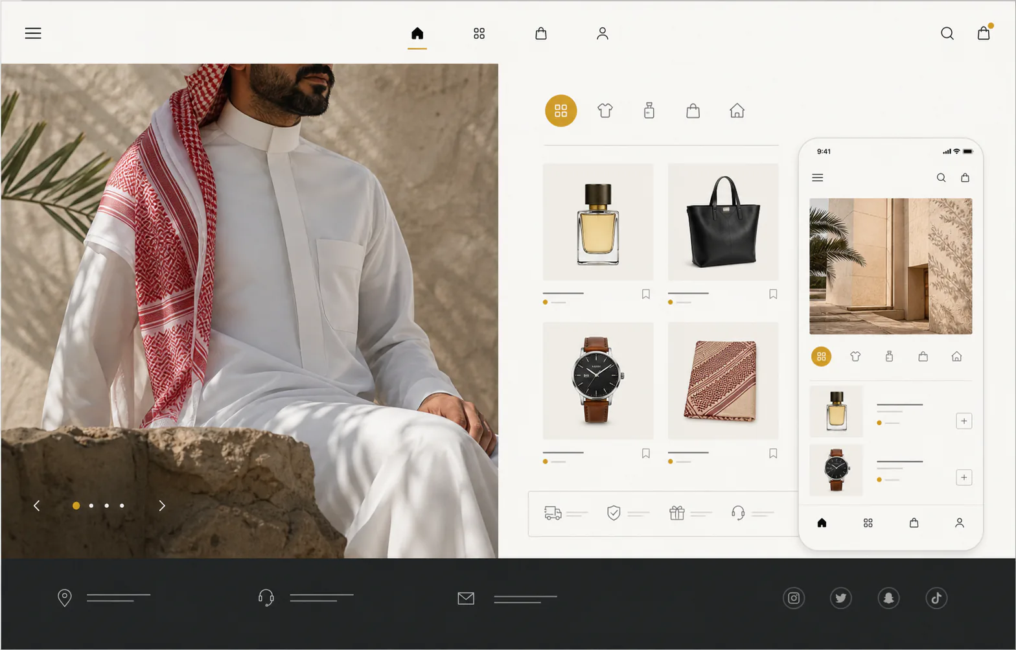Open the black tote bag product card

point(723,222)
